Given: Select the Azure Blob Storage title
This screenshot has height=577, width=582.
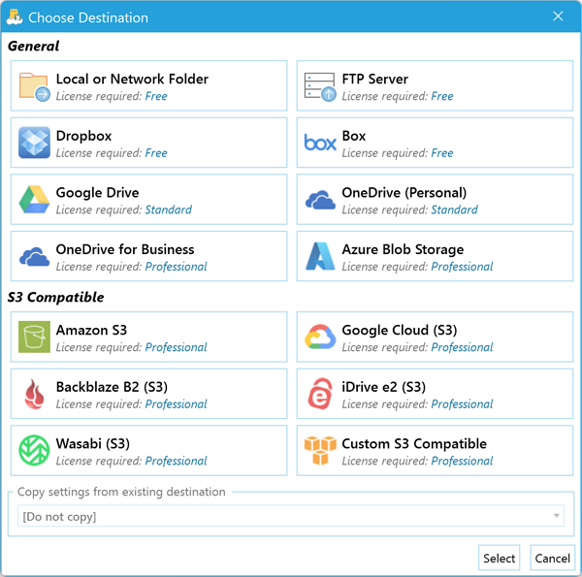Looking at the screenshot, I should pos(403,250).
